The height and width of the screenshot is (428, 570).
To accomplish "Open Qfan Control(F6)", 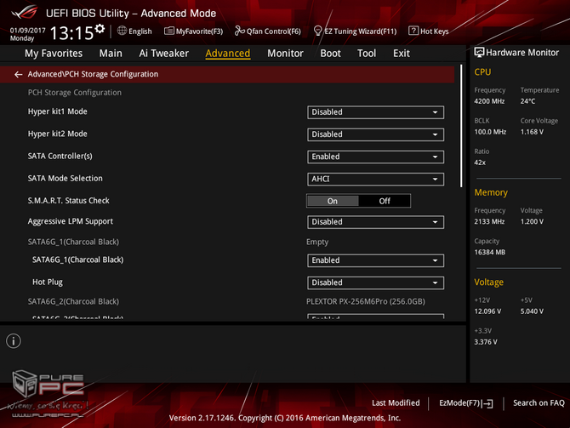I will (x=268, y=31).
